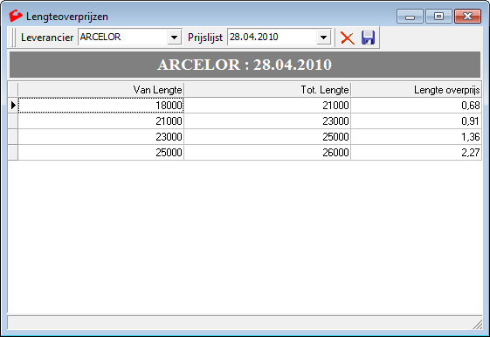Click the overprijs value 2,27
This screenshot has width=490, height=337.
coord(416,153)
